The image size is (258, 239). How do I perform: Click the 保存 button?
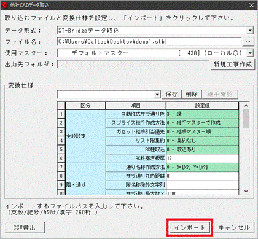(x=171, y=94)
